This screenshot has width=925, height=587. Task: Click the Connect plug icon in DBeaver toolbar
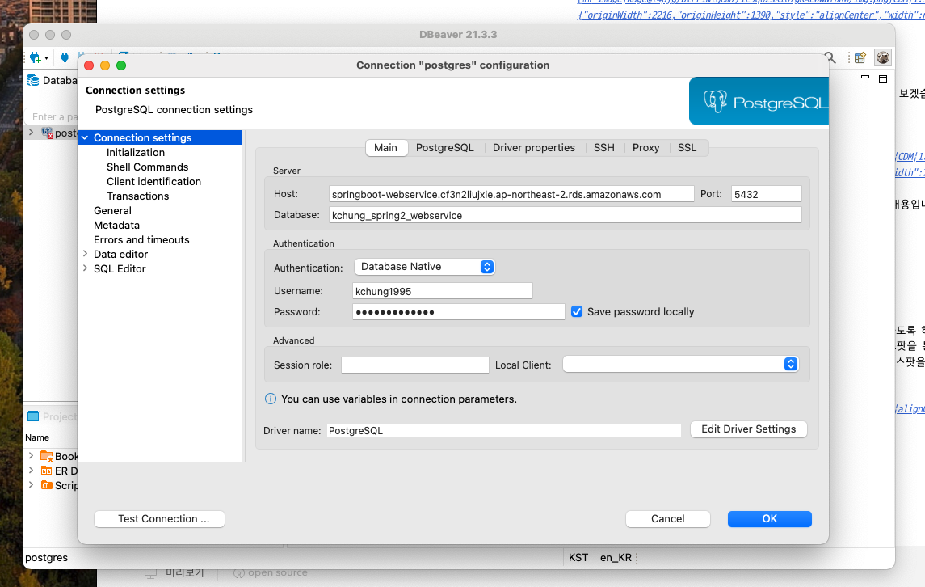[x=65, y=57]
